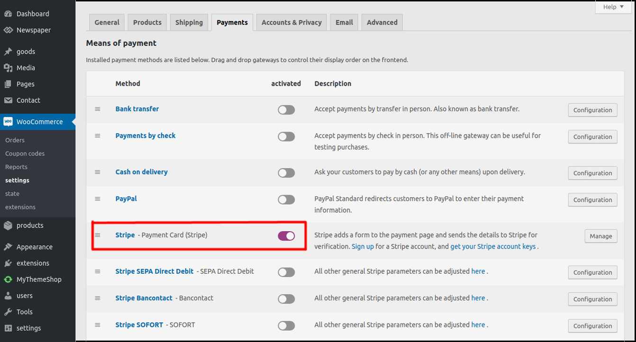Enable Stripe SEPA Direct Debit toggle
636x342 pixels.
(x=286, y=272)
